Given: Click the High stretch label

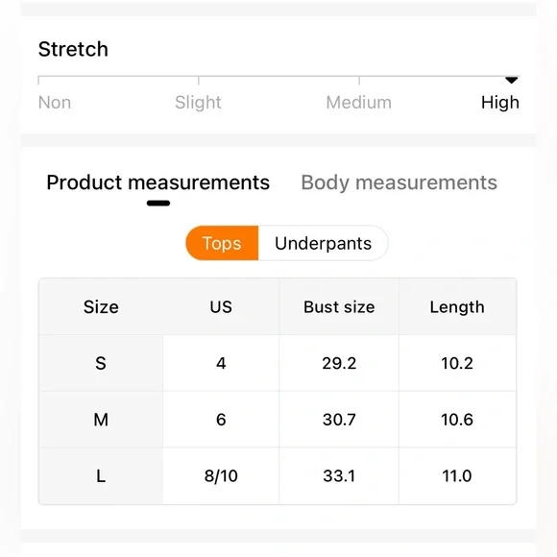Looking at the screenshot, I should pos(499,103).
